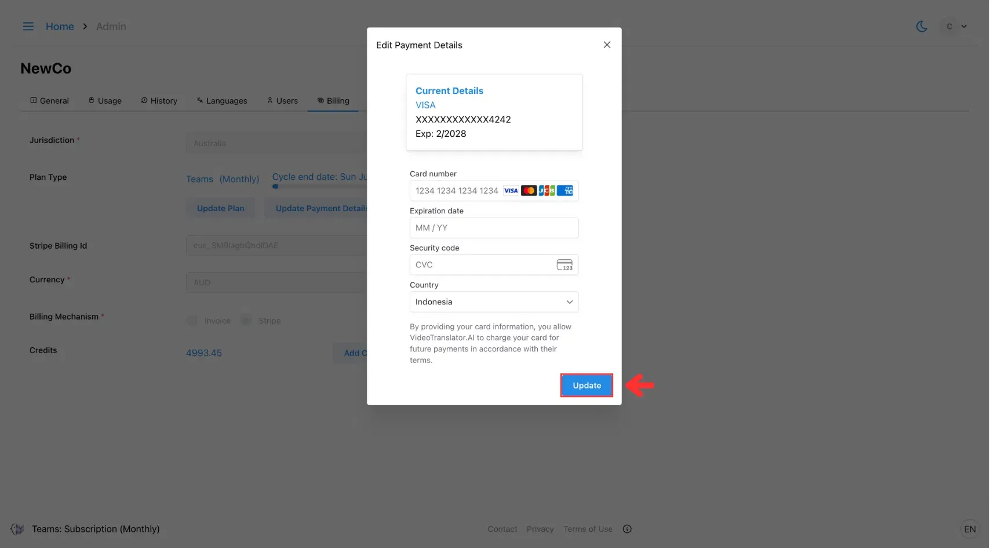Viewport: 991px width, 548px height.
Task: Click the Terms of Use footer link
Action: pos(588,529)
